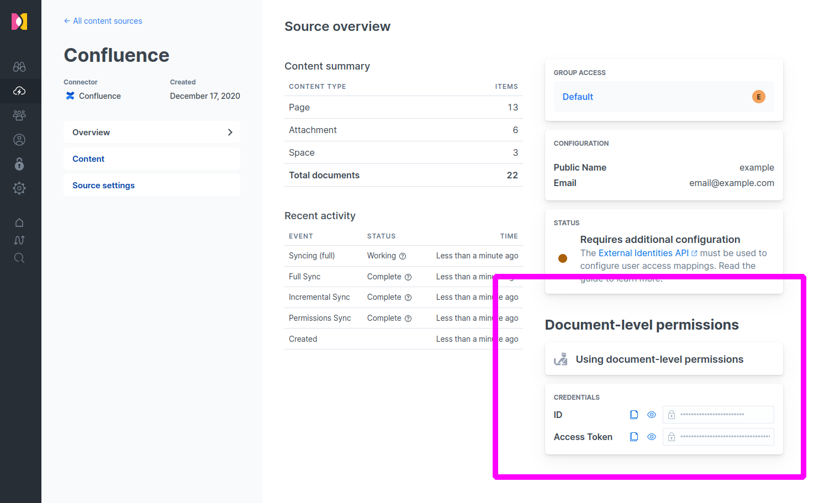The height and width of the screenshot is (503, 824).
Task: Open the External Identities API documentation link
Action: (643, 253)
